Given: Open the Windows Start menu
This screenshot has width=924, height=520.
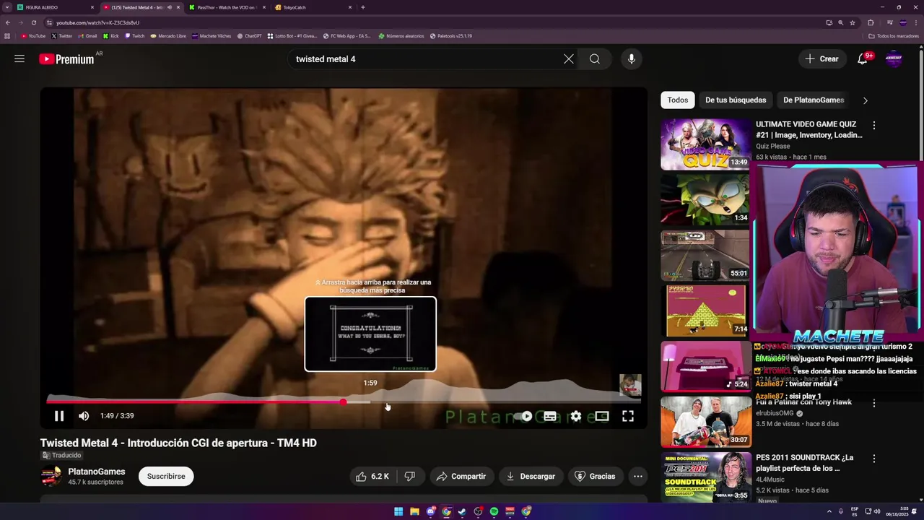Looking at the screenshot, I should (x=398, y=511).
